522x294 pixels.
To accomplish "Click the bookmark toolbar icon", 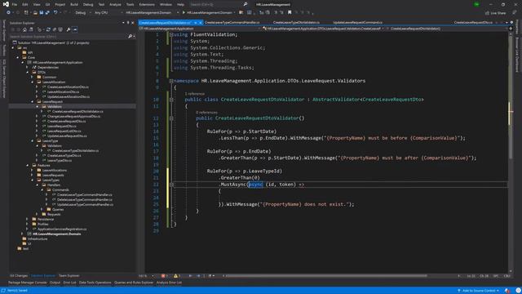I will click(290, 13).
